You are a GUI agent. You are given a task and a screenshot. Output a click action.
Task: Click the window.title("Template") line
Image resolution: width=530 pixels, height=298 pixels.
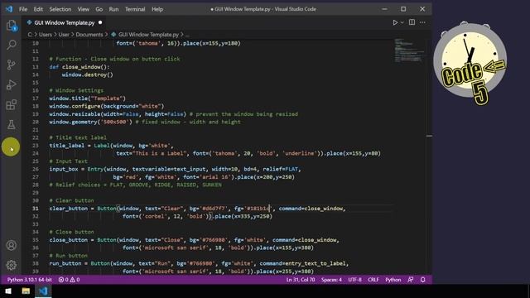87,99
